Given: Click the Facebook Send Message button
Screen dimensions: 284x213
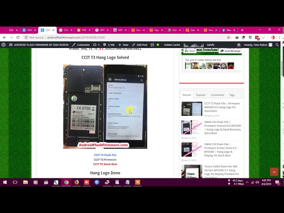Looking at the screenshot, I should (x=230, y=51).
